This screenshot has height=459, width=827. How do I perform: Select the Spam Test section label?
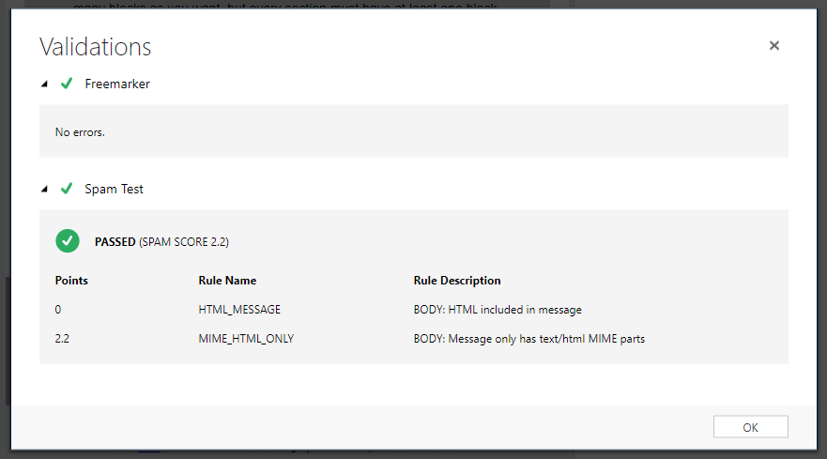115,189
